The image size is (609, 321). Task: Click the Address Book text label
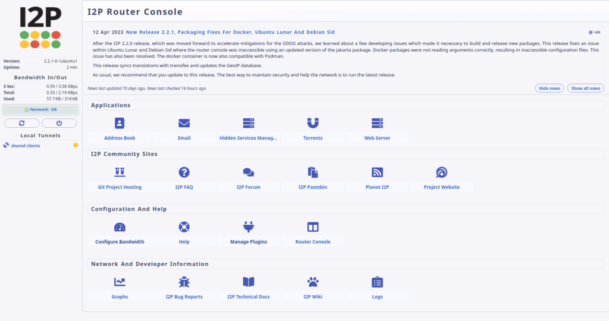(x=120, y=138)
